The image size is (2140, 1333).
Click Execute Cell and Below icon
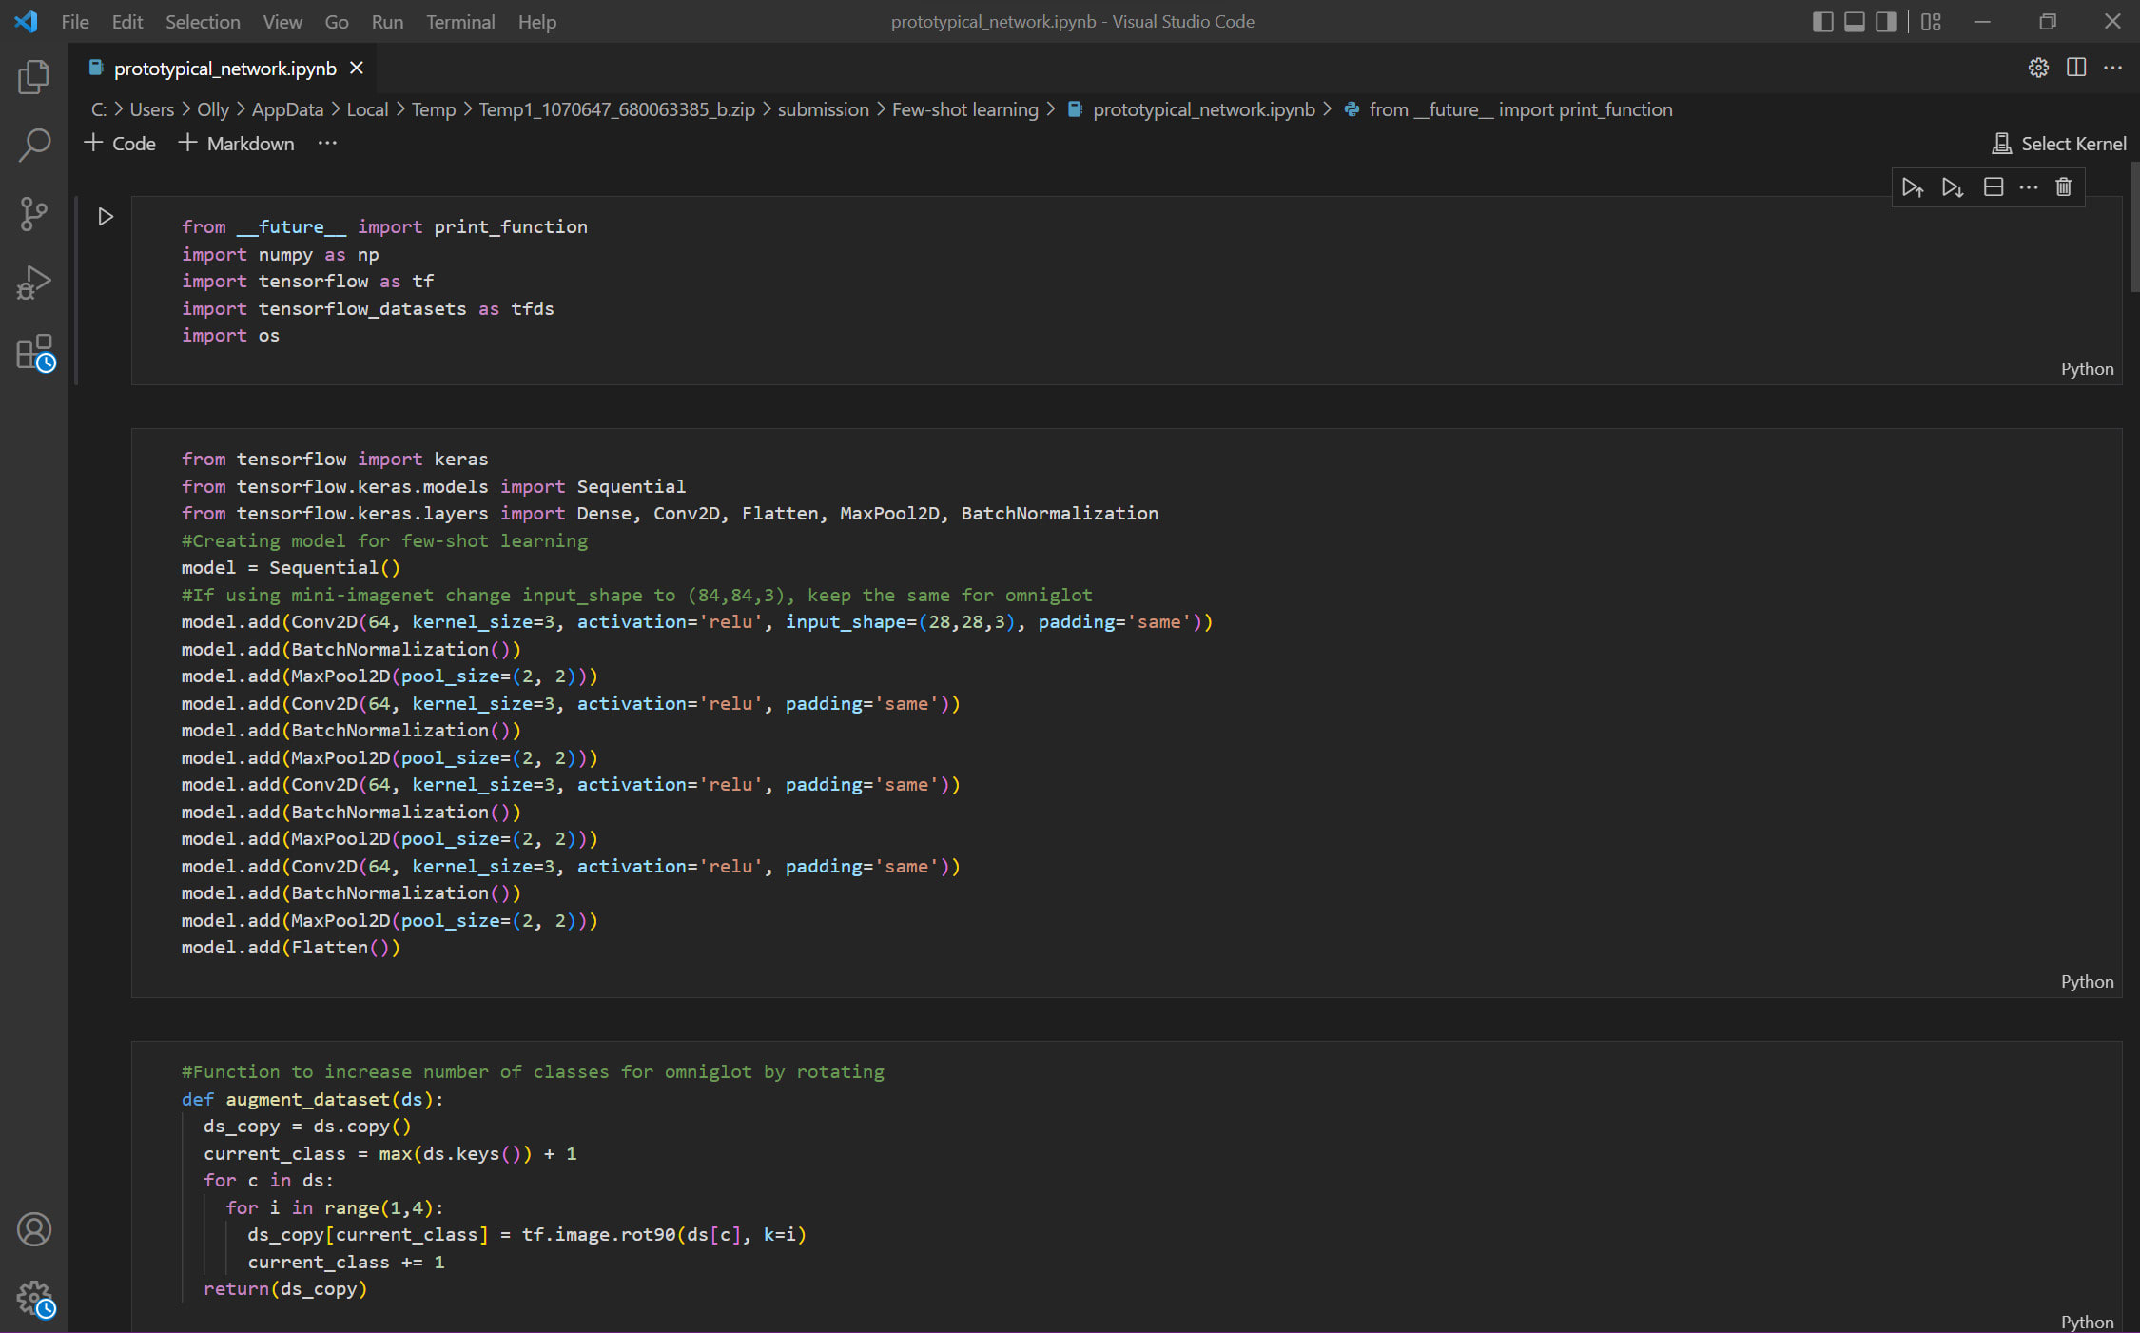tap(1953, 187)
